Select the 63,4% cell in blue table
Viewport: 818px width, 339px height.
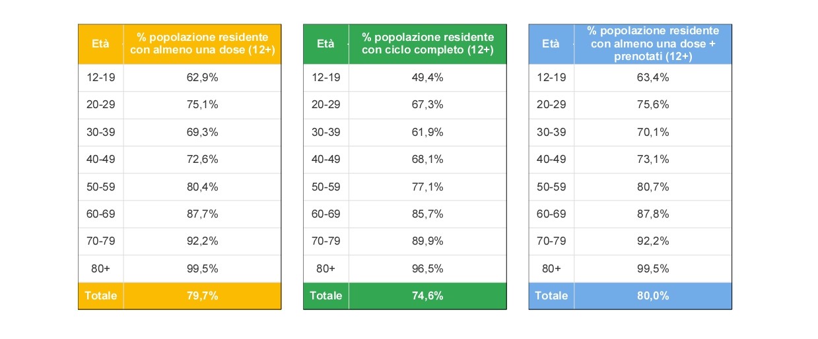(x=653, y=77)
